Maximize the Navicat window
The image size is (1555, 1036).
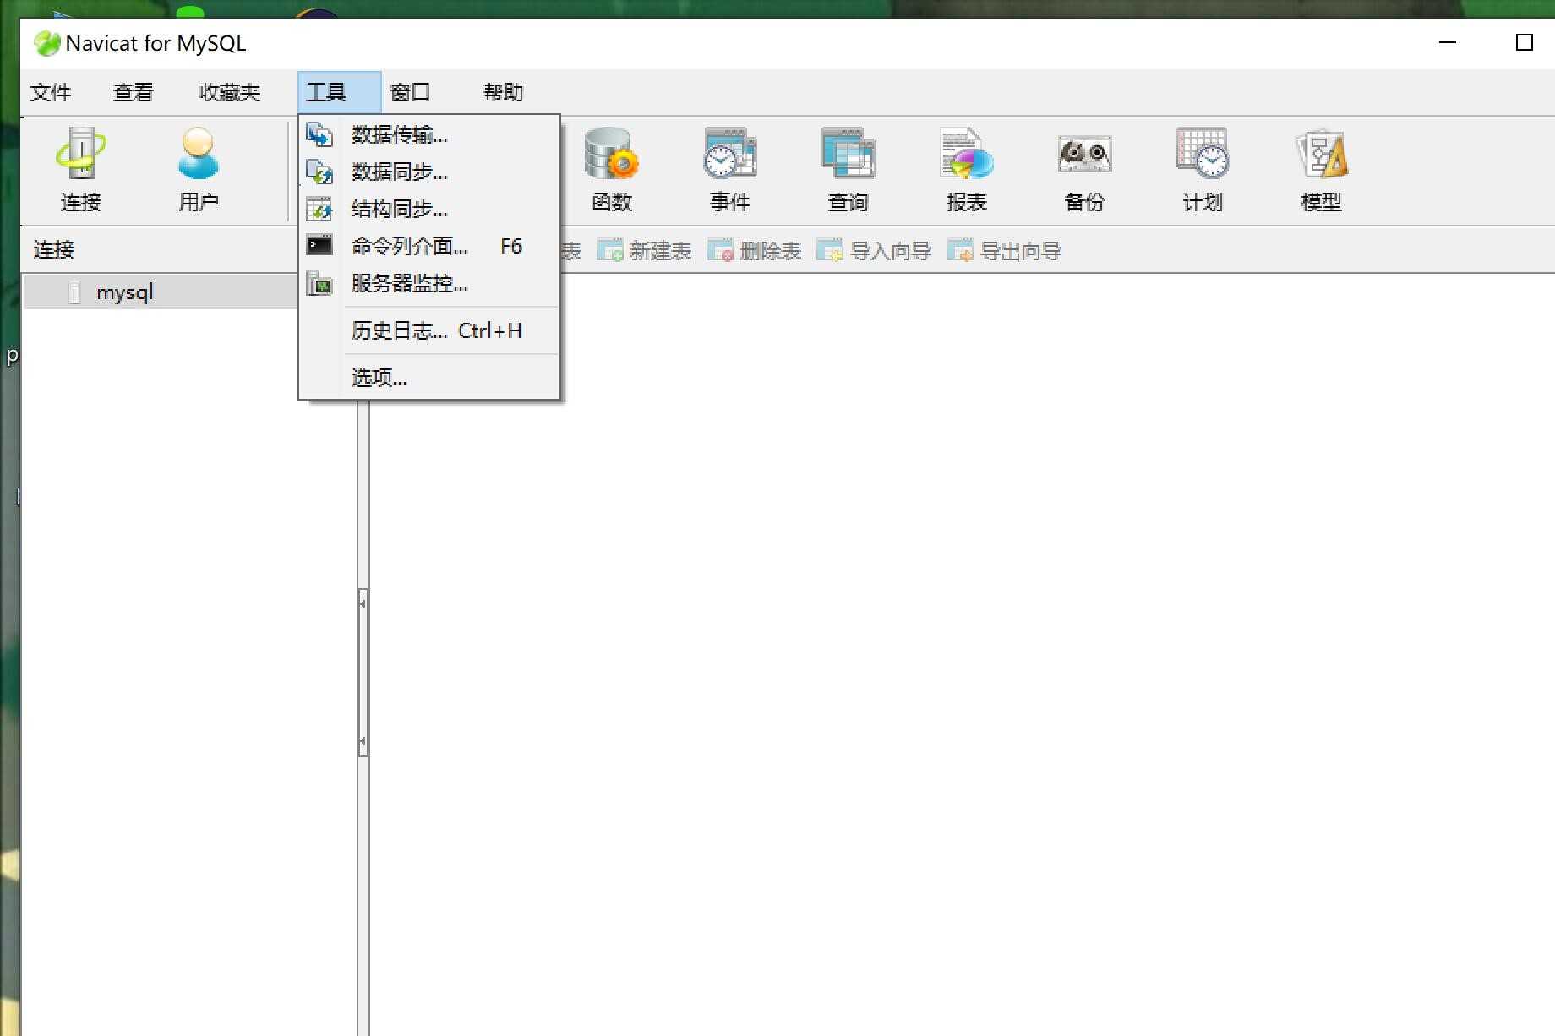pyautogui.click(x=1525, y=42)
